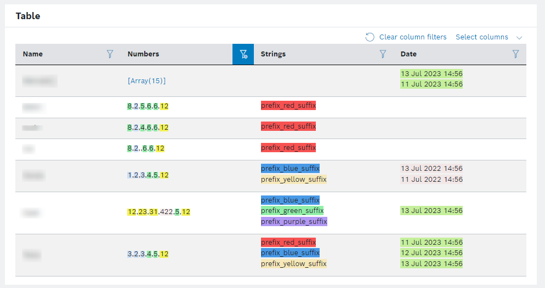Click the Date column header label
545x288 pixels.
coord(408,54)
